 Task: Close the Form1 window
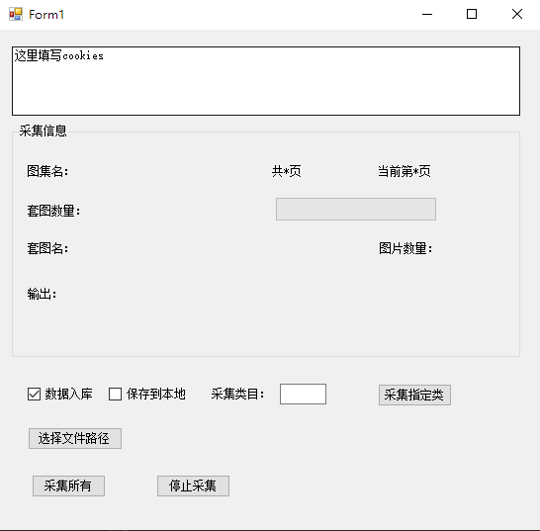[x=517, y=15]
